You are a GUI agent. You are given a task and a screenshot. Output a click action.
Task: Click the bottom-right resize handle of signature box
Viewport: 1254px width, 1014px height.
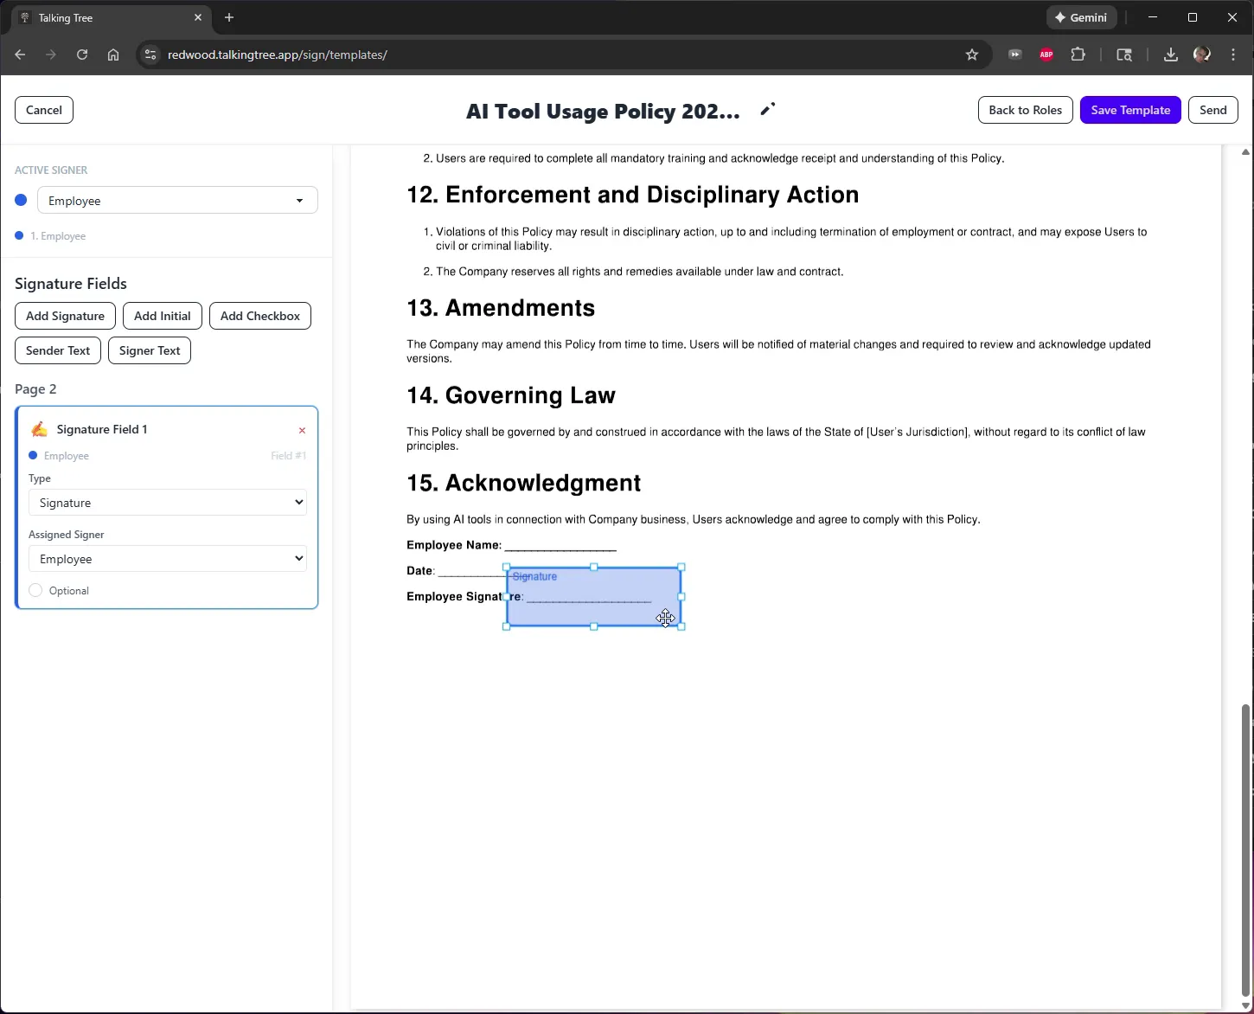pyautogui.click(x=681, y=626)
